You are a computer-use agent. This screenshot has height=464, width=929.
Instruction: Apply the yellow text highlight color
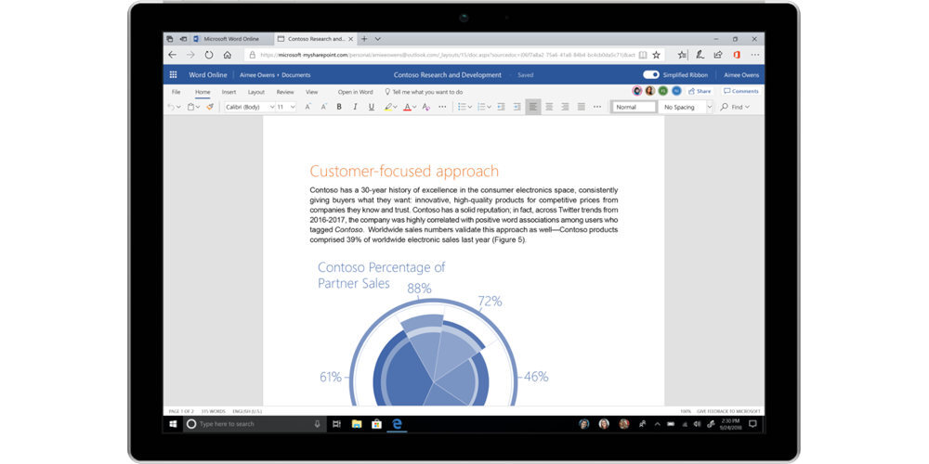[388, 107]
